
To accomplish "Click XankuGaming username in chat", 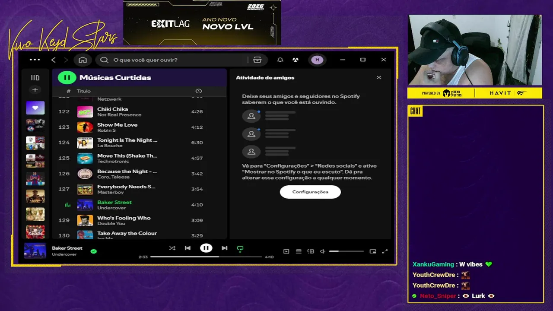I will 433,264.
